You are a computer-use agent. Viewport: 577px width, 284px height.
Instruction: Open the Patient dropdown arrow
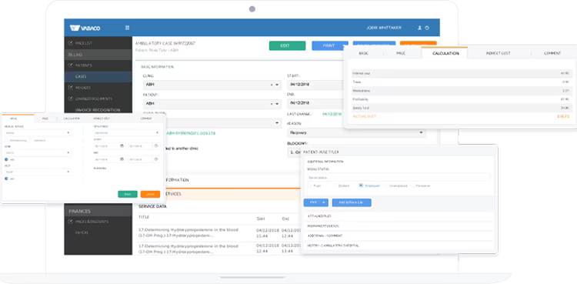277,104
